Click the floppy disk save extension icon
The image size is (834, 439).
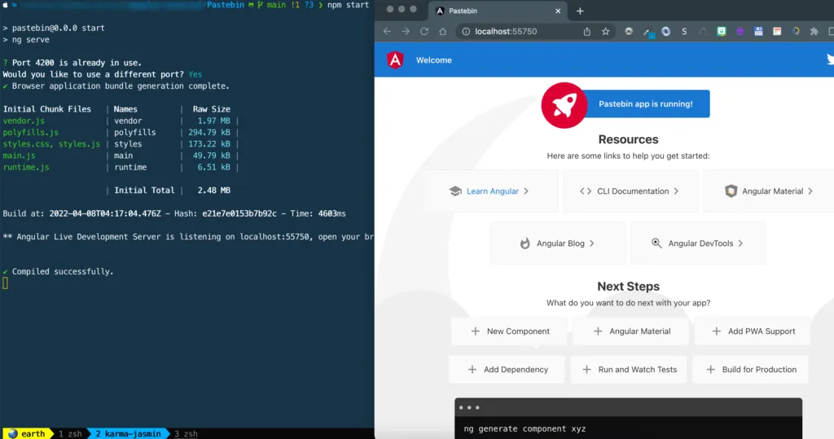[758, 32]
